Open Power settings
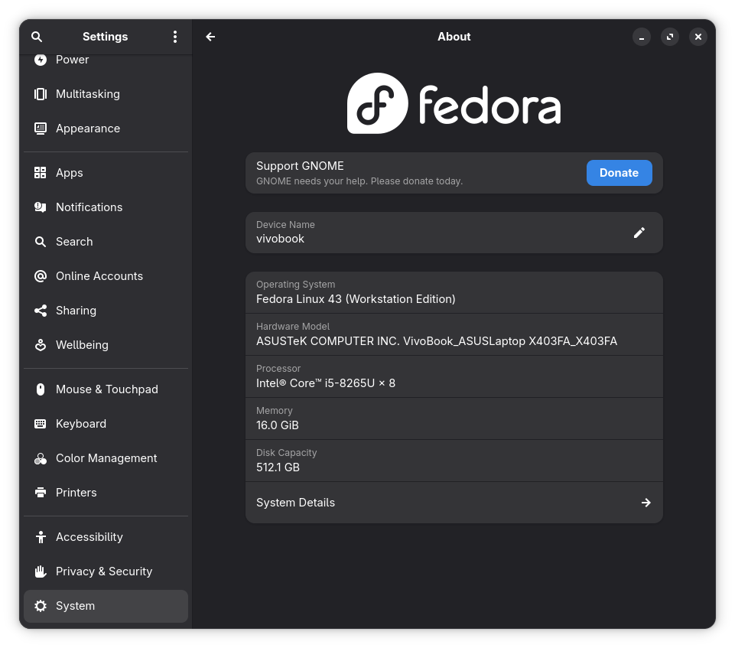Screen dimensions: 735x648 (x=106, y=60)
